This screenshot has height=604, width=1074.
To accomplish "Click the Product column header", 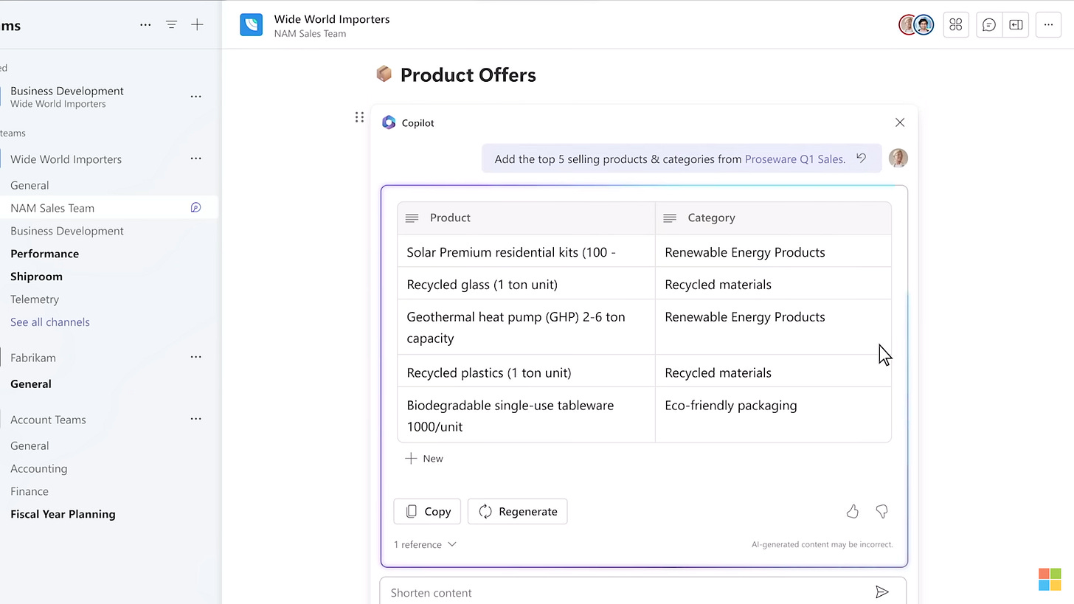I will click(x=526, y=218).
